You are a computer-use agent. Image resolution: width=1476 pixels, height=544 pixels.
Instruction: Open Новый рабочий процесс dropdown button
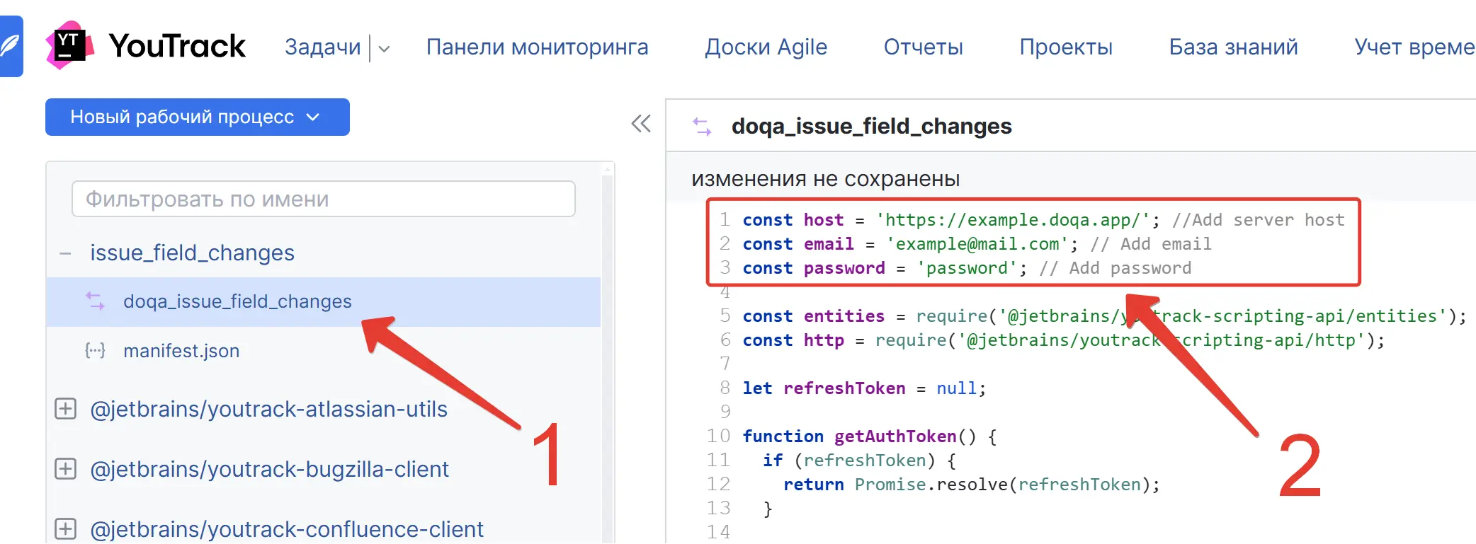pos(197,117)
